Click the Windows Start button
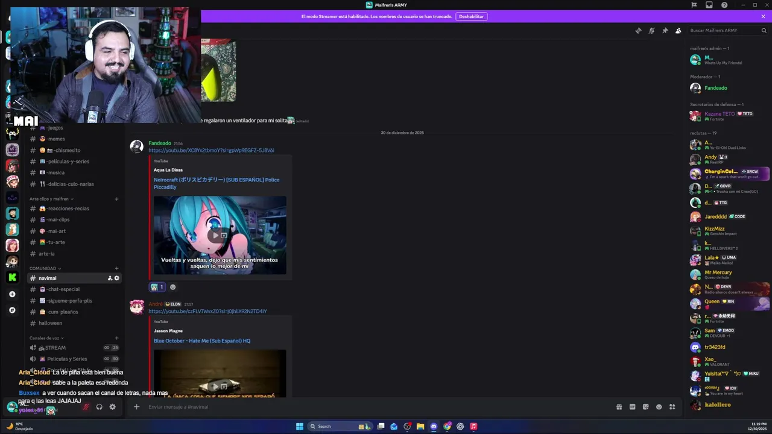The image size is (772, 434). (300, 426)
